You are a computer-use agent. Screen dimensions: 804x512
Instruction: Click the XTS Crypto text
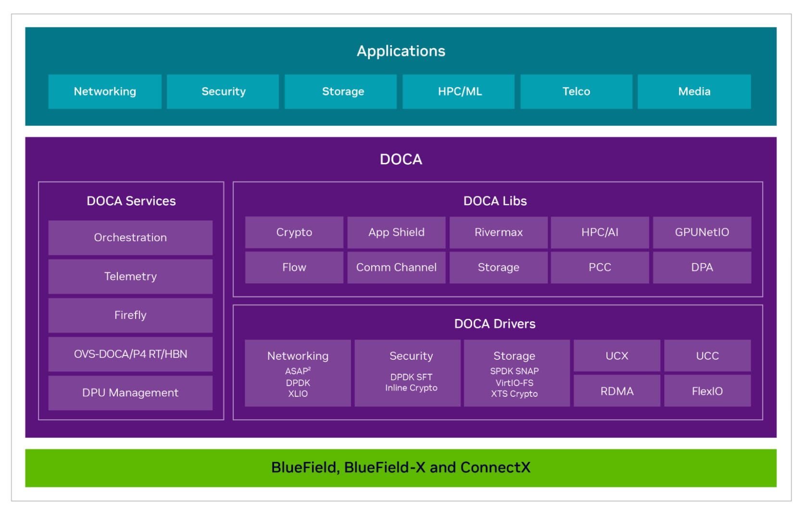coord(514,394)
